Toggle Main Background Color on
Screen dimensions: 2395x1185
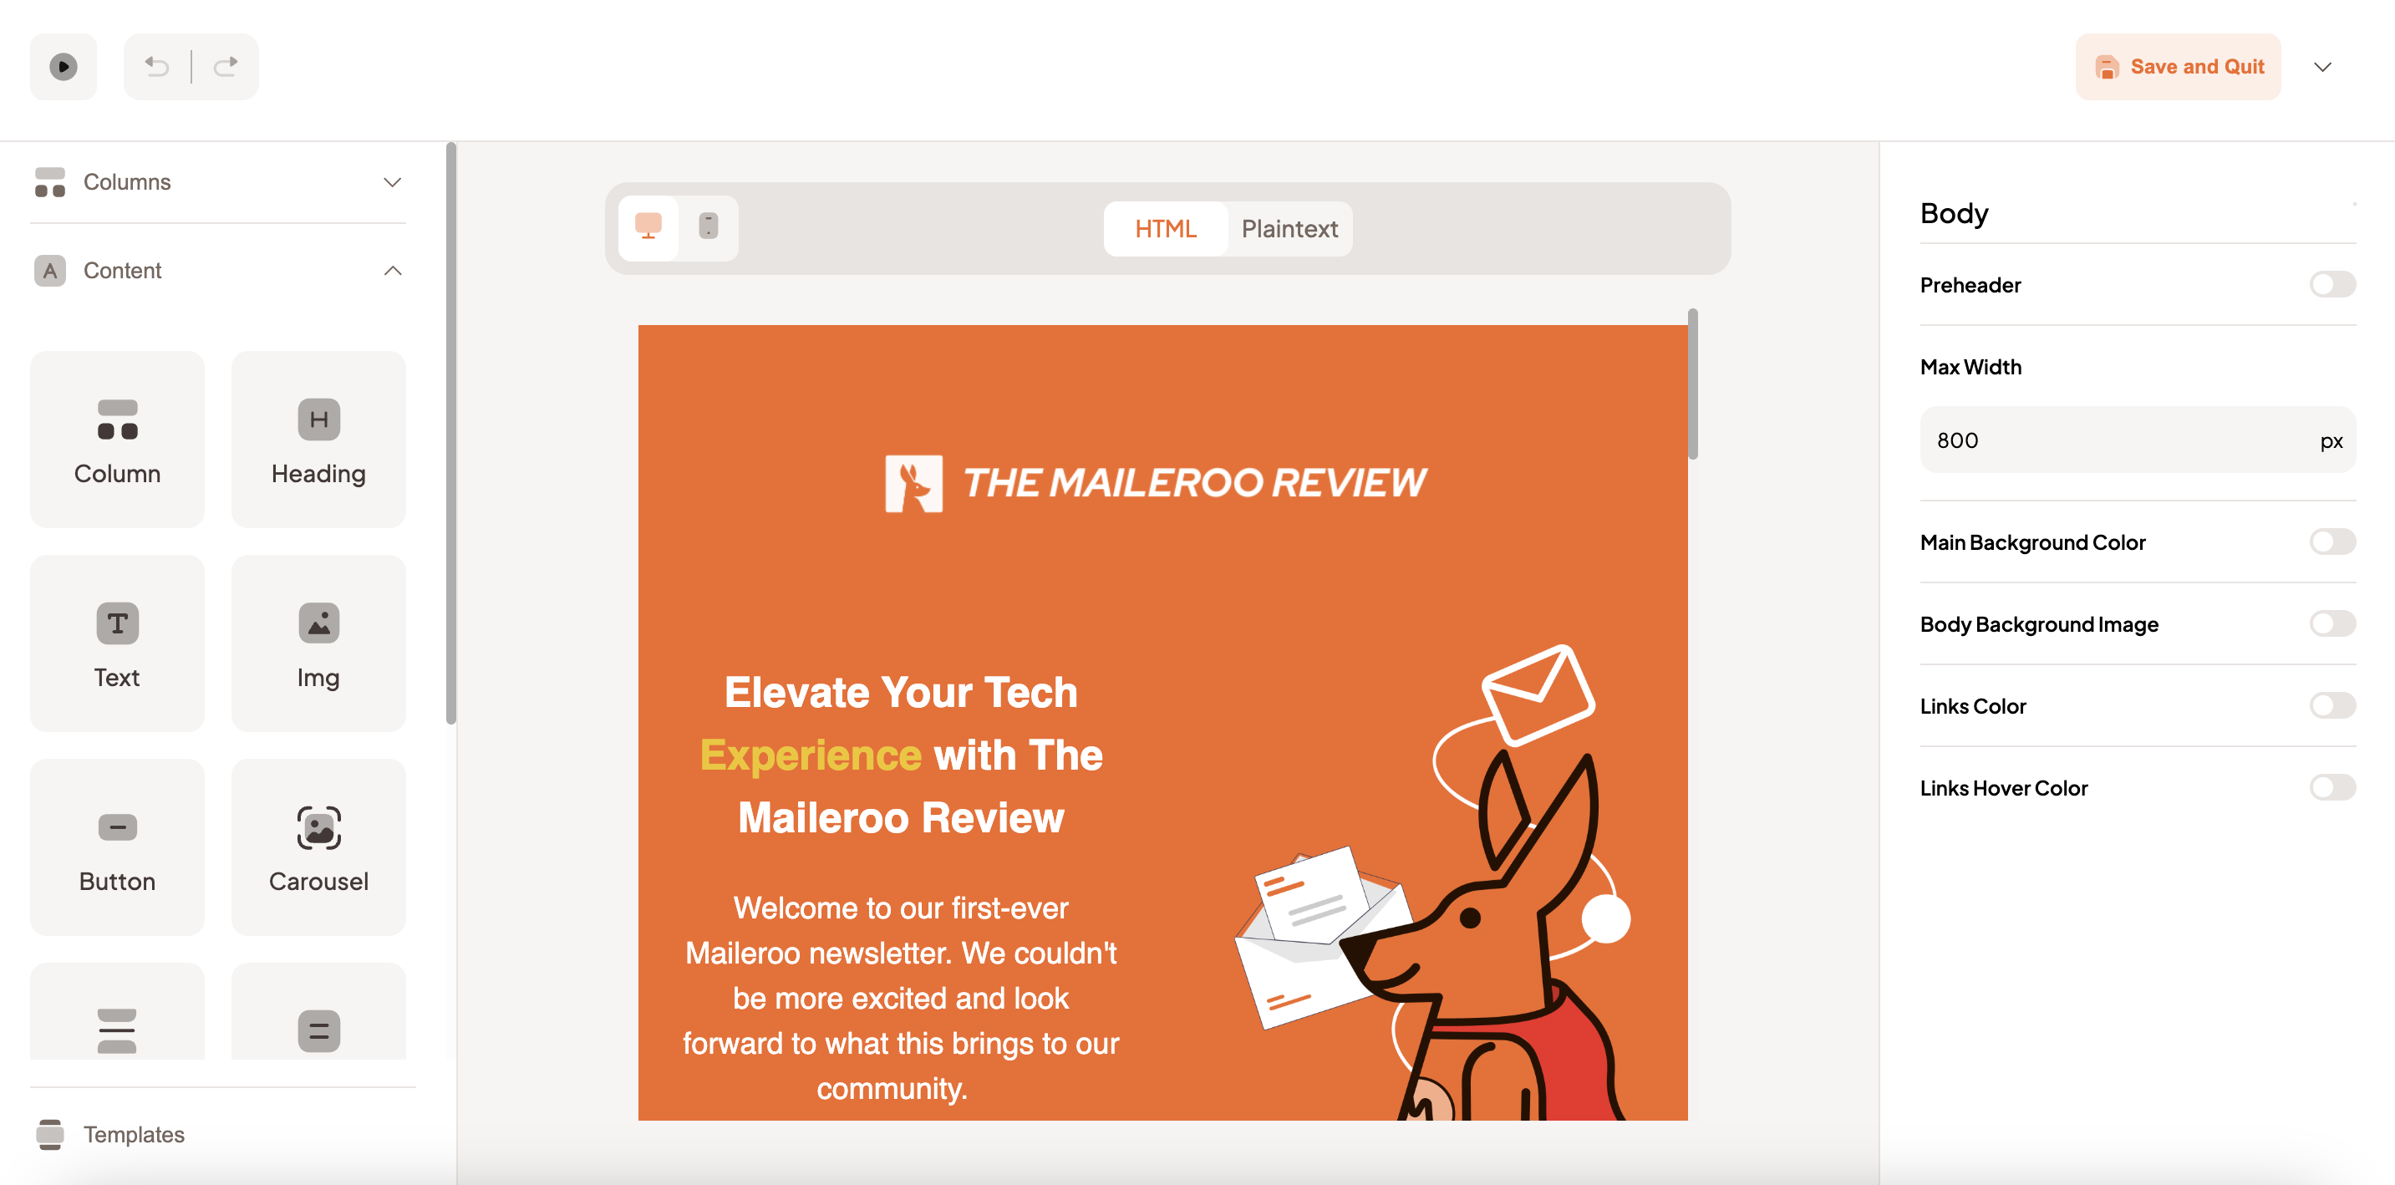(x=2331, y=542)
